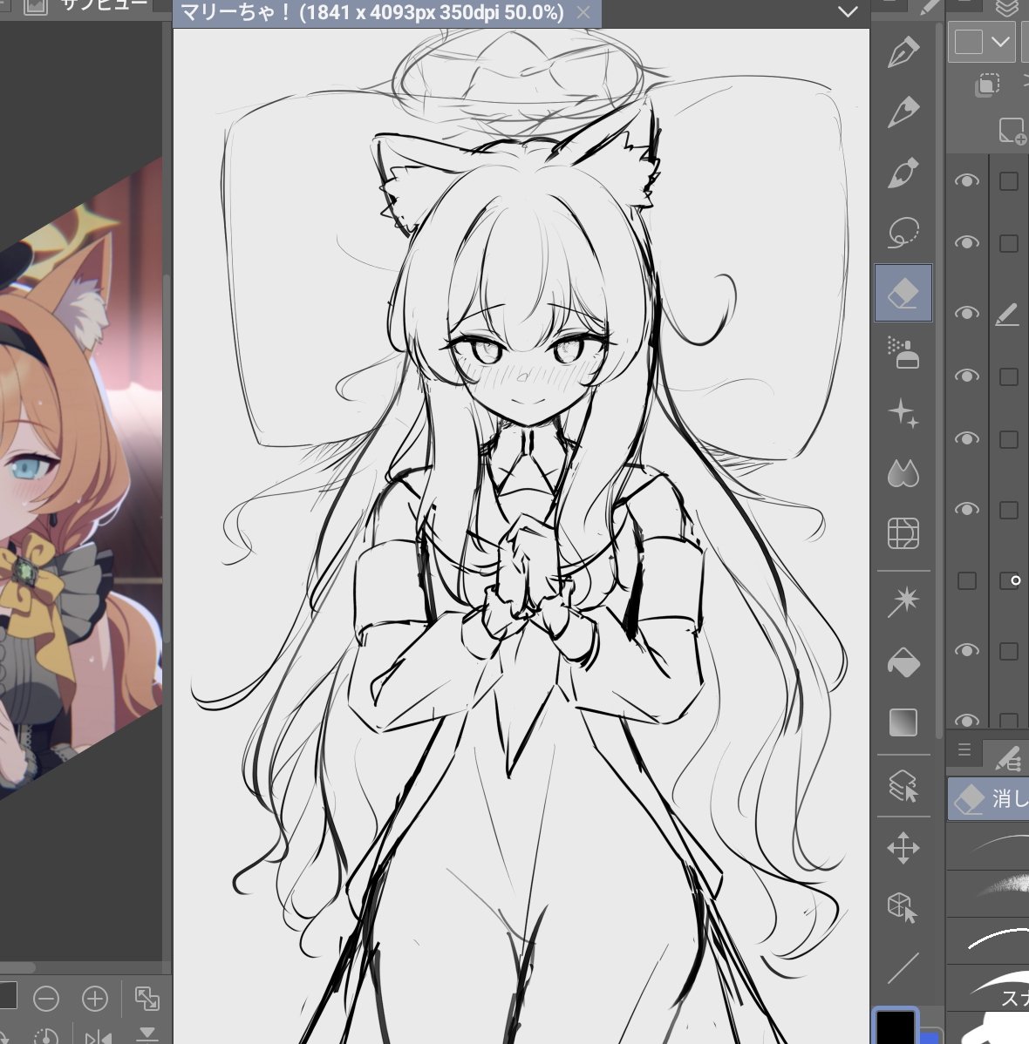The image size is (1029, 1044).
Task: Click the dashed-square clipping layer icon
Action: [x=987, y=85]
